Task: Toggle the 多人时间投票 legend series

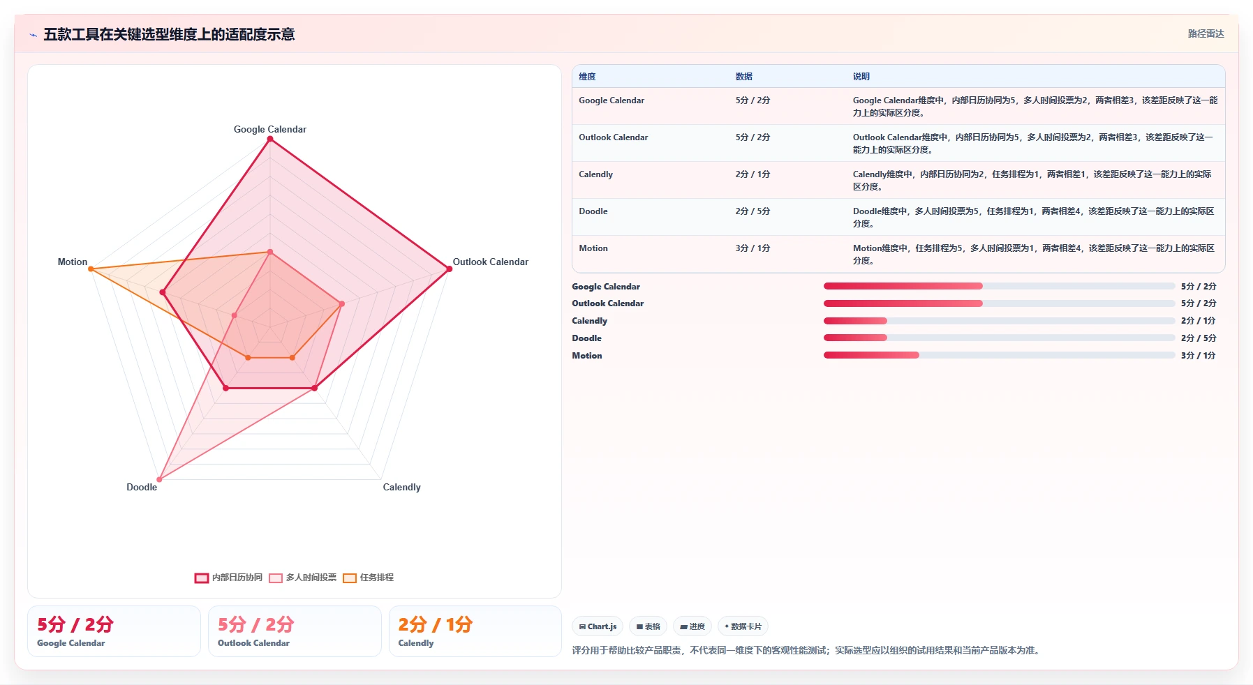Action: tap(302, 578)
